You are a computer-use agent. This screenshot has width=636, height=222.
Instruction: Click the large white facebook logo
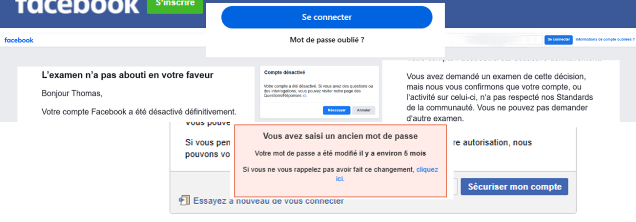[77, 6]
